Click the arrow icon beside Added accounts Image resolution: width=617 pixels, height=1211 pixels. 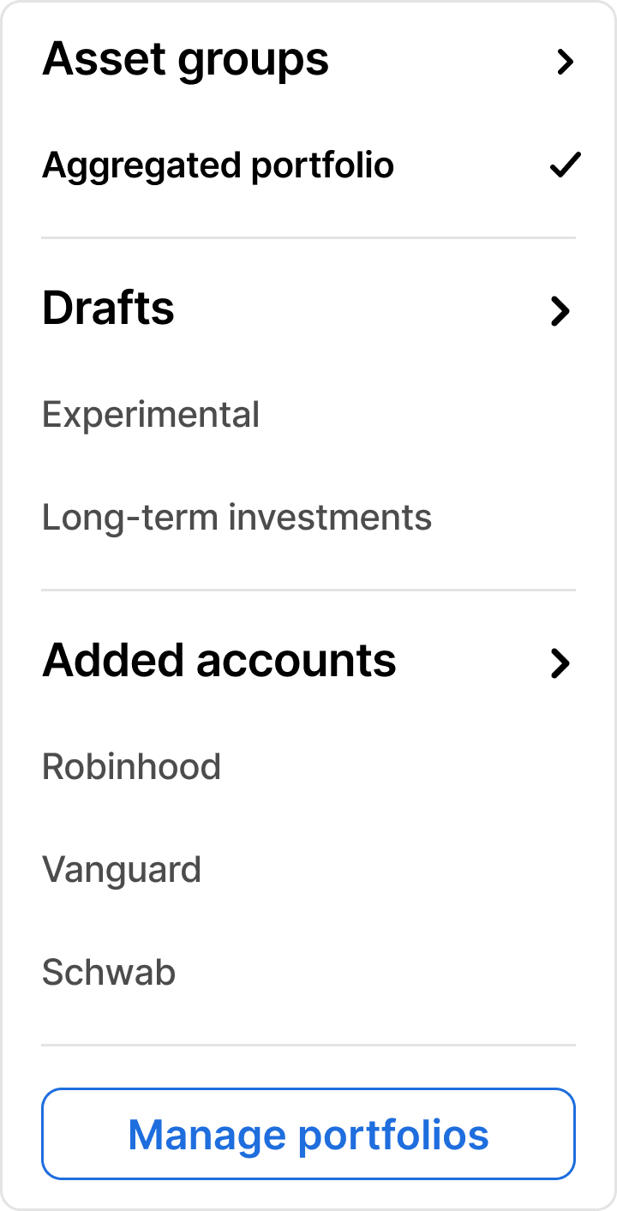(560, 662)
